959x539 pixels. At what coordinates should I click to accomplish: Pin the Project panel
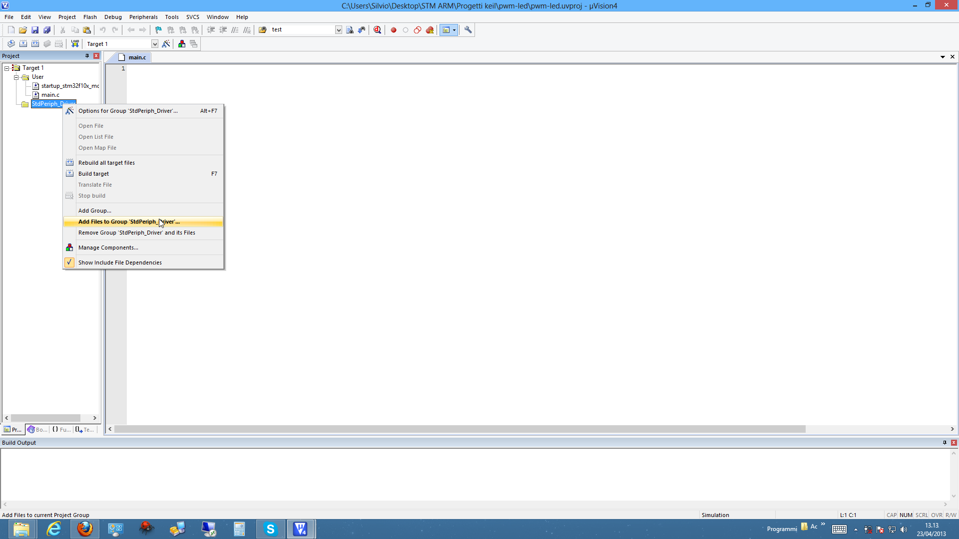point(87,56)
